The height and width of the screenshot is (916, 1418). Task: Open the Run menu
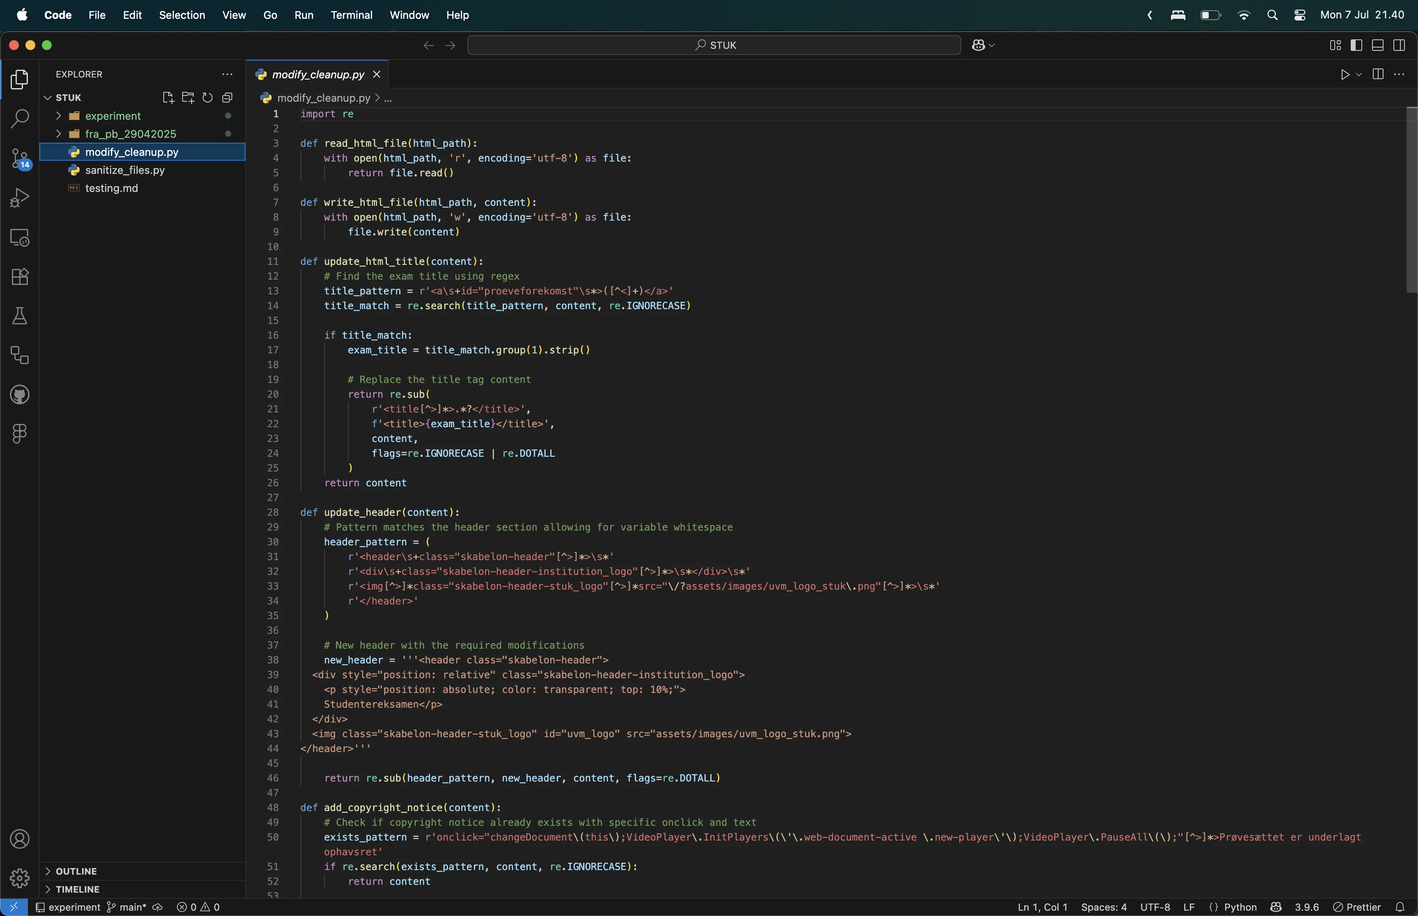pos(304,15)
